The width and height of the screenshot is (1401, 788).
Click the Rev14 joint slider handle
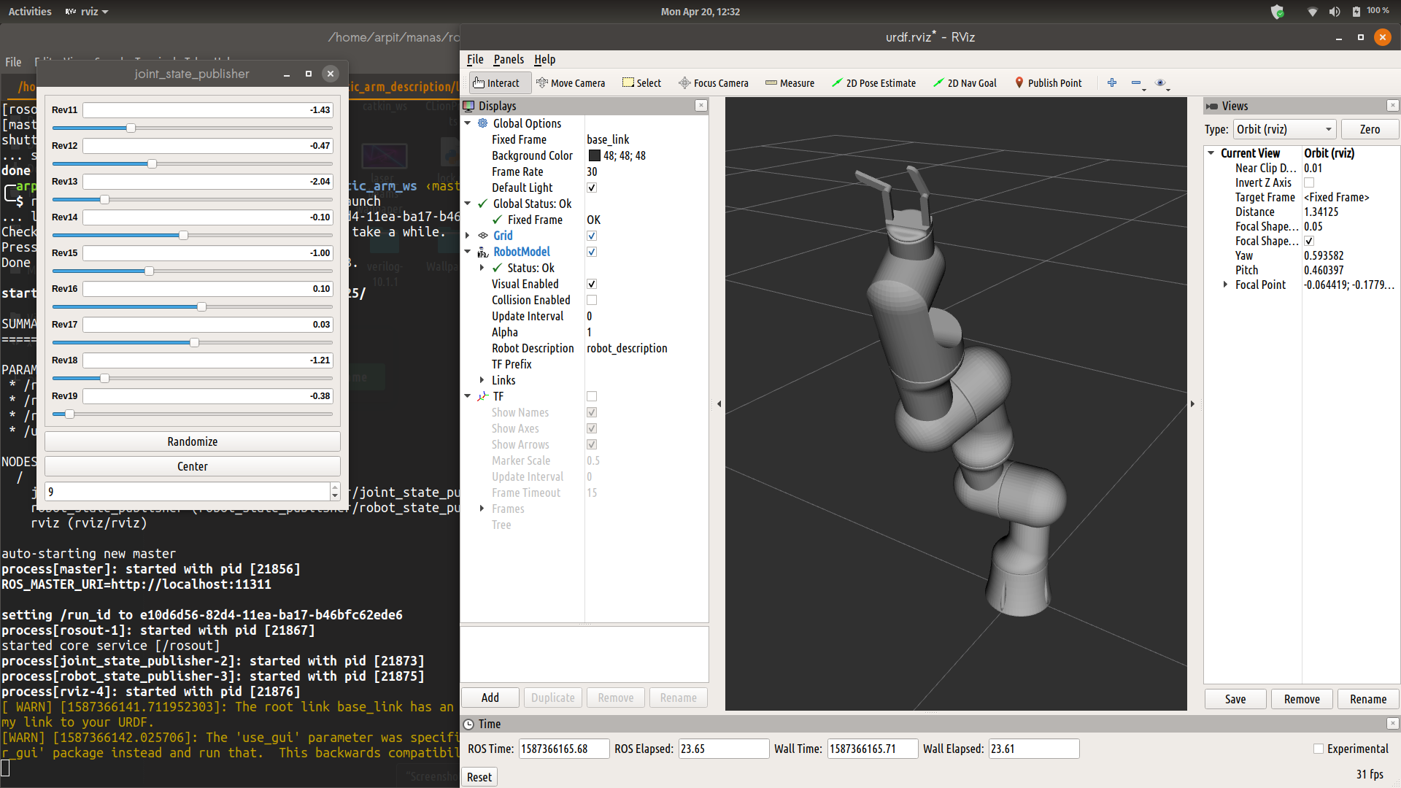coord(183,235)
